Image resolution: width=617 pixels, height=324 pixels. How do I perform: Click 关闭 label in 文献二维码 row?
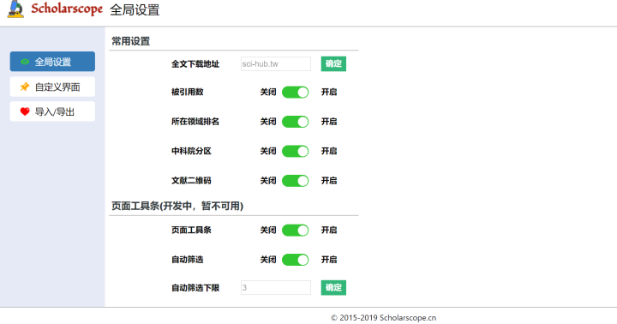(268, 181)
